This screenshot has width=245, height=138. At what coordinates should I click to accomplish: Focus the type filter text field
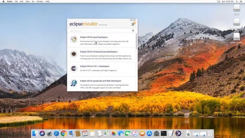coord(100,31)
